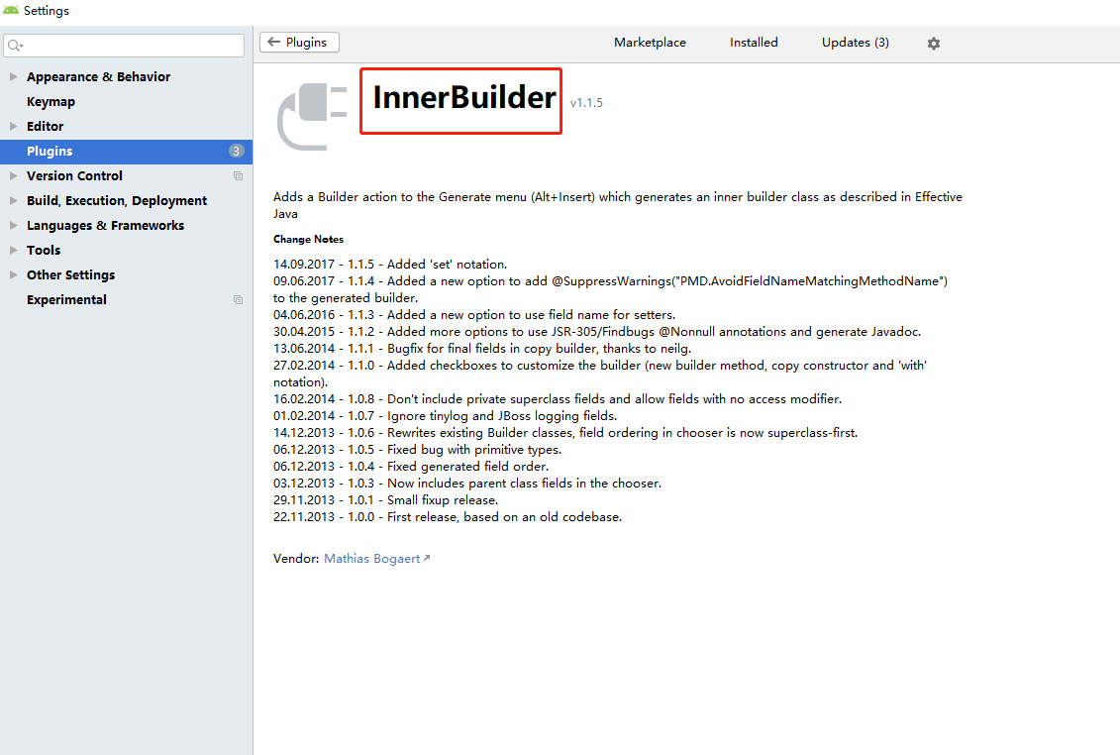Select the Plugins settings category

pyautogui.click(x=126, y=151)
